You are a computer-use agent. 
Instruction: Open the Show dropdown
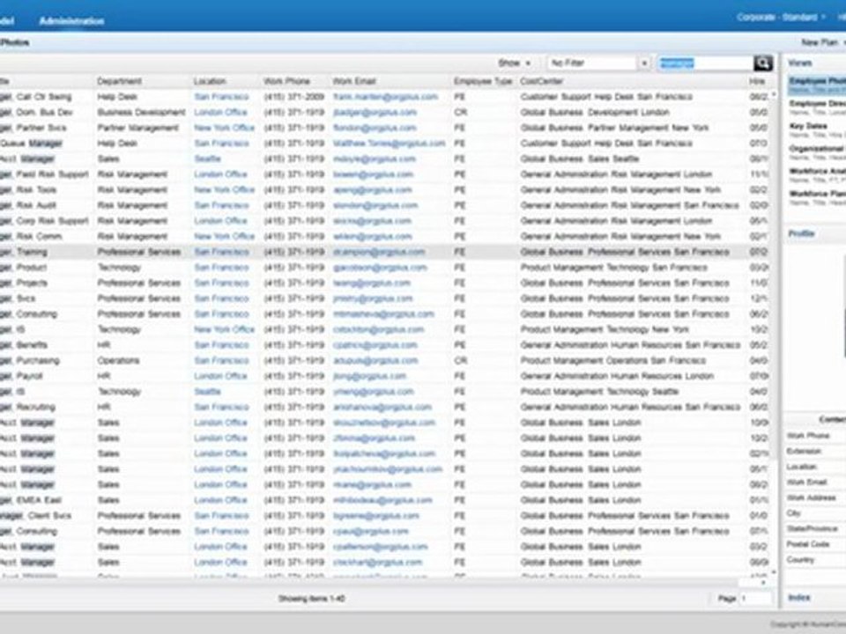point(514,63)
